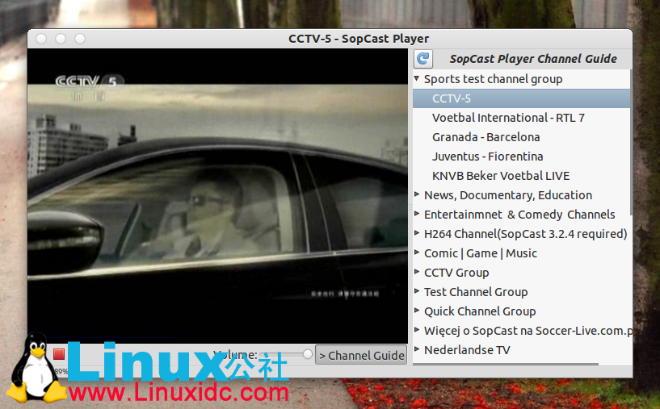This screenshot has width=660, height=409.
Task: Close the SopCast Player window
Action: [41, 39]
